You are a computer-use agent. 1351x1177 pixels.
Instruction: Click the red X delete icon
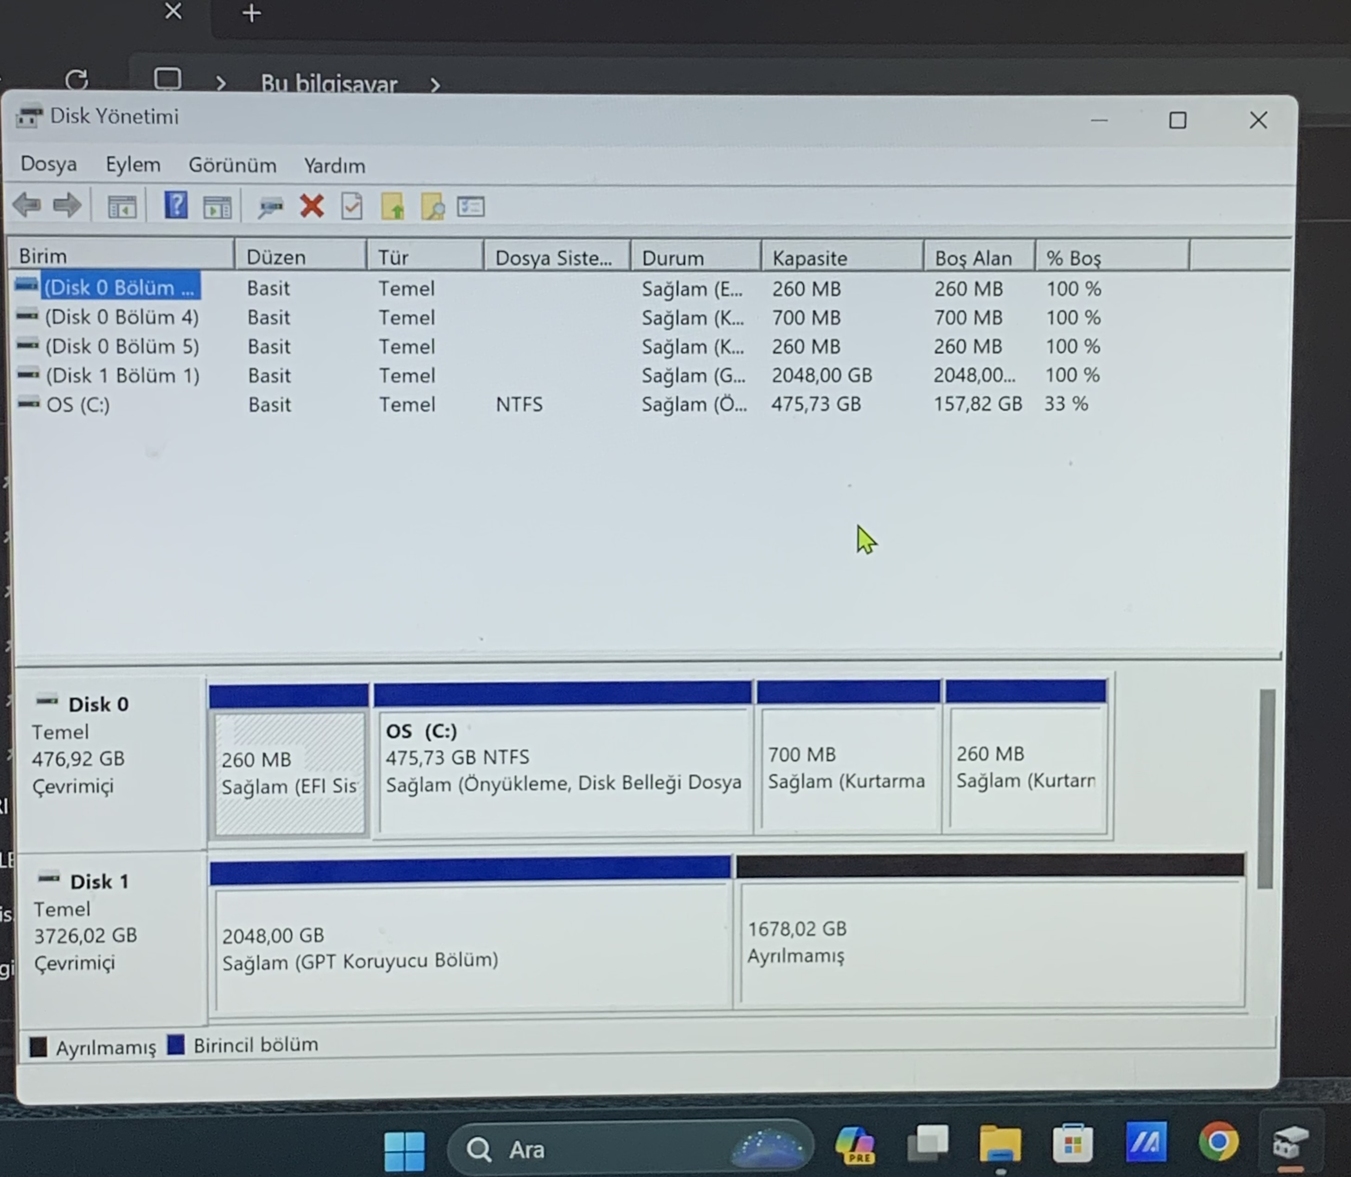(311, 206)
